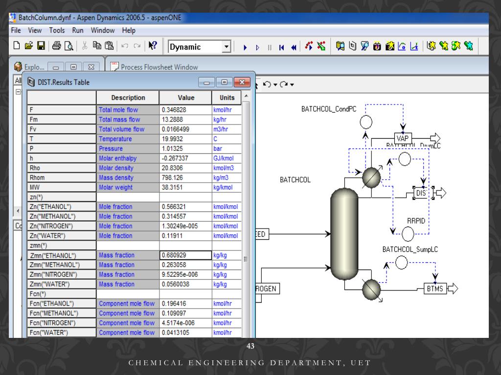Click the New document toolbar icon

click(17, 46)
